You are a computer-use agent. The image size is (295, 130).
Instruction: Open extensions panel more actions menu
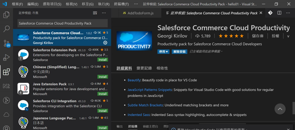click(104, 13)
